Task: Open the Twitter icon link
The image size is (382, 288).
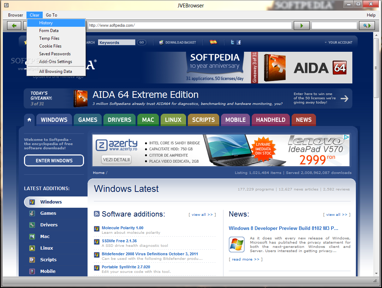Action: pyautogui.click(x=232, y=42)
